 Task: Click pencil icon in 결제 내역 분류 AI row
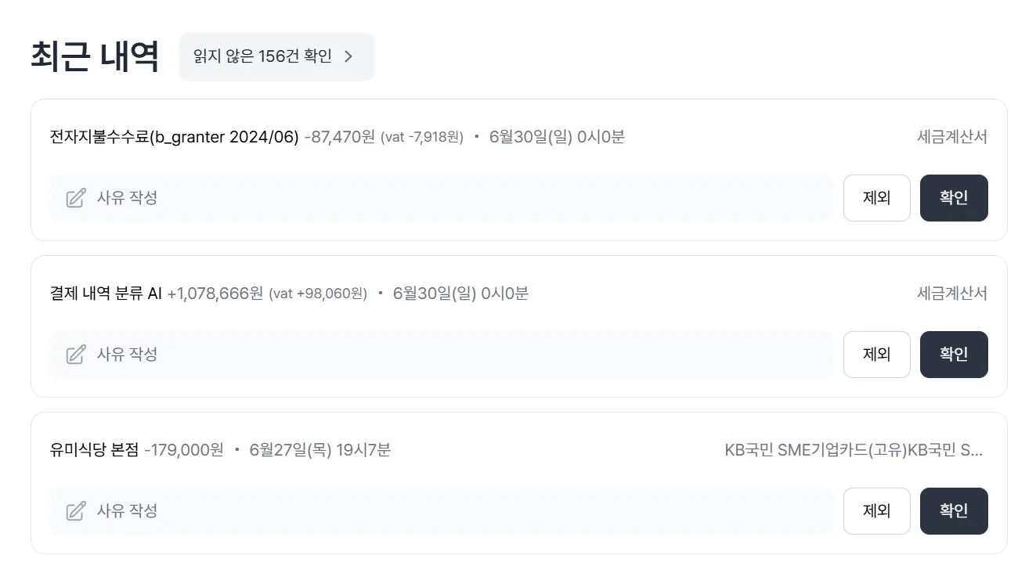point(76,355)
